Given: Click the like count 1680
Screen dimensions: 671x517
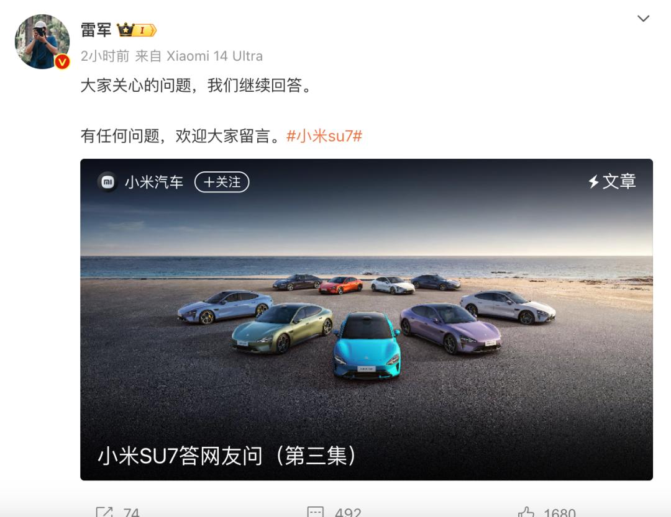Looking at the screenshot, I should 560,512.
